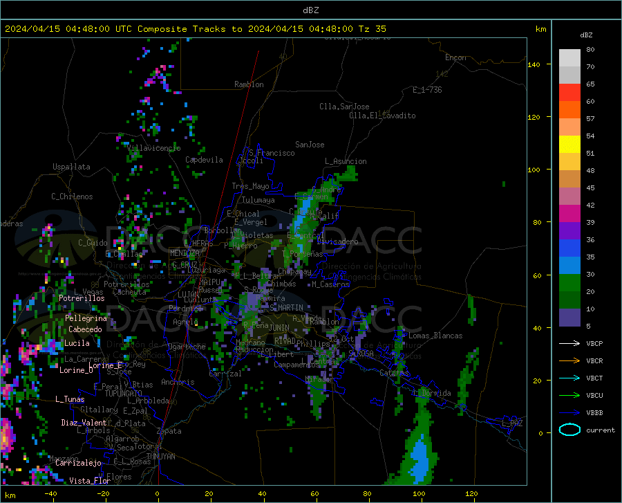Click the Ramblon label near top
Screen dimensions: 622x503
click(x=249, y=84)
